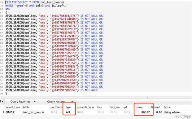The image size is (192, 119).
Task: Click the last line containing jy1499917002952
Action: point(51,90)
